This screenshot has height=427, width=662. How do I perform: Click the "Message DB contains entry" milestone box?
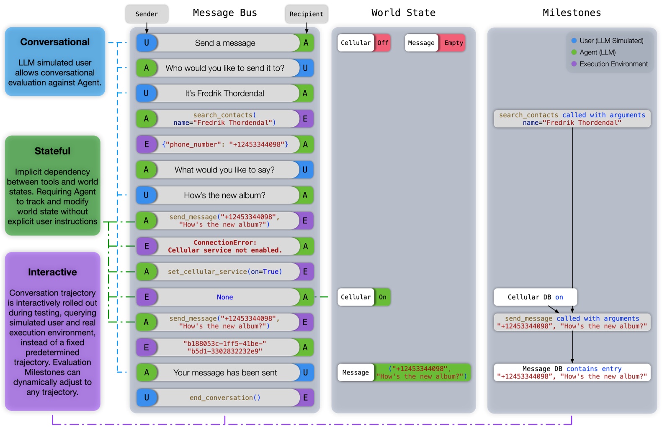pyautogui.click(x=572, y=373)
